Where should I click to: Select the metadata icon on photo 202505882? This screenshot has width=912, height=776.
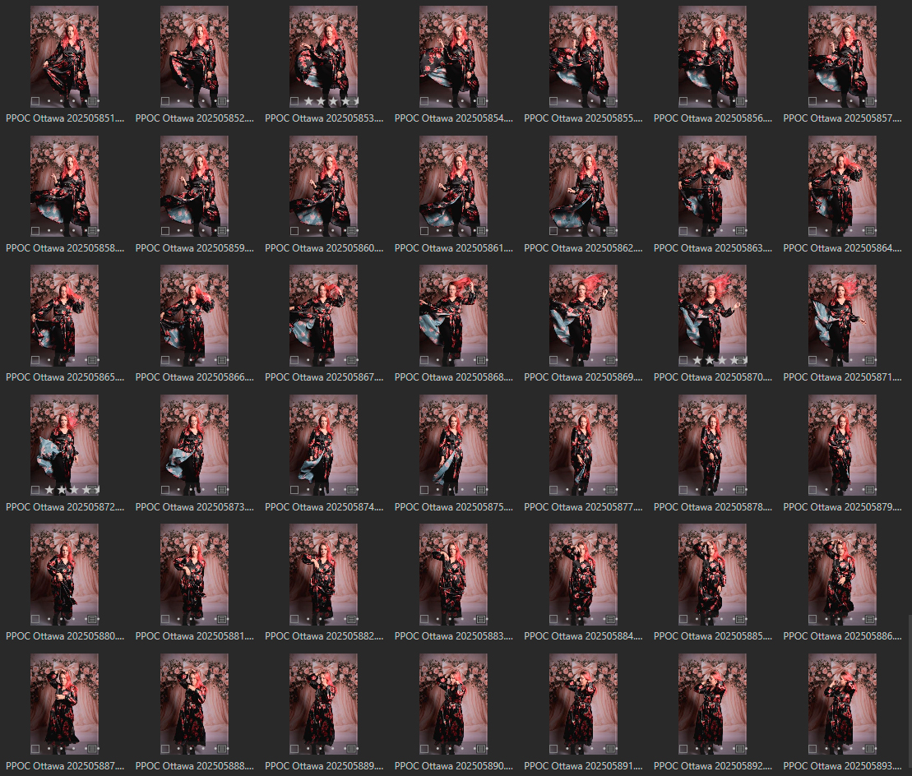click(352, 619)
